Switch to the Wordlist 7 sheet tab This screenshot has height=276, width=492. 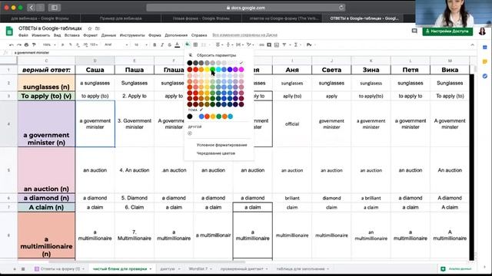(200, 269)
